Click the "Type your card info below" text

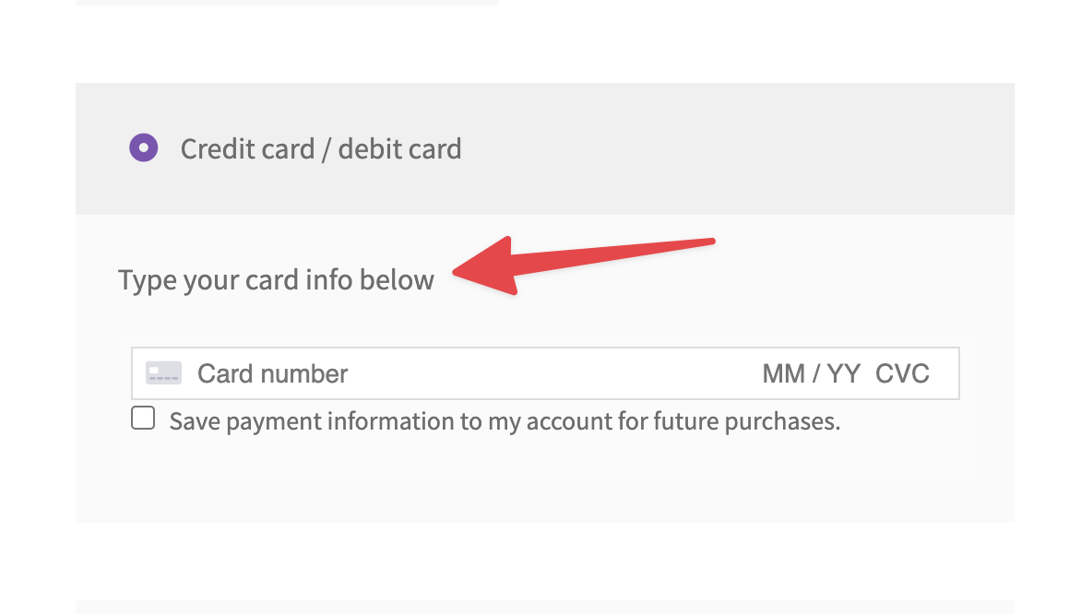pyautogui.click(x=276, y=280)
